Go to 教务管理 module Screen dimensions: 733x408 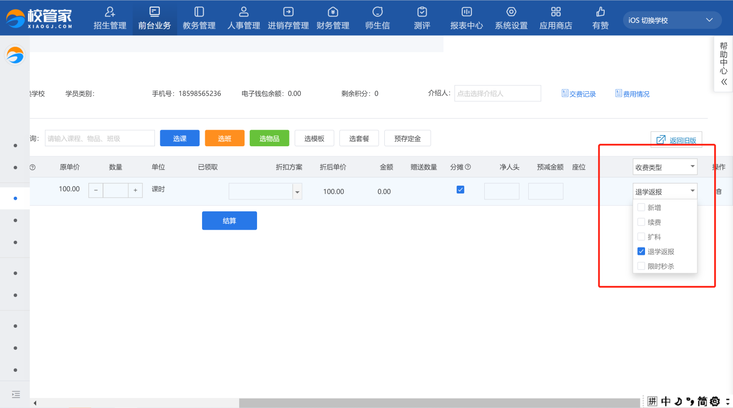point(199,18)
